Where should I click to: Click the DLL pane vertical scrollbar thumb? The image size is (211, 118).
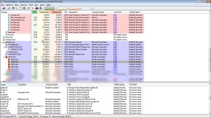(210, 98)
